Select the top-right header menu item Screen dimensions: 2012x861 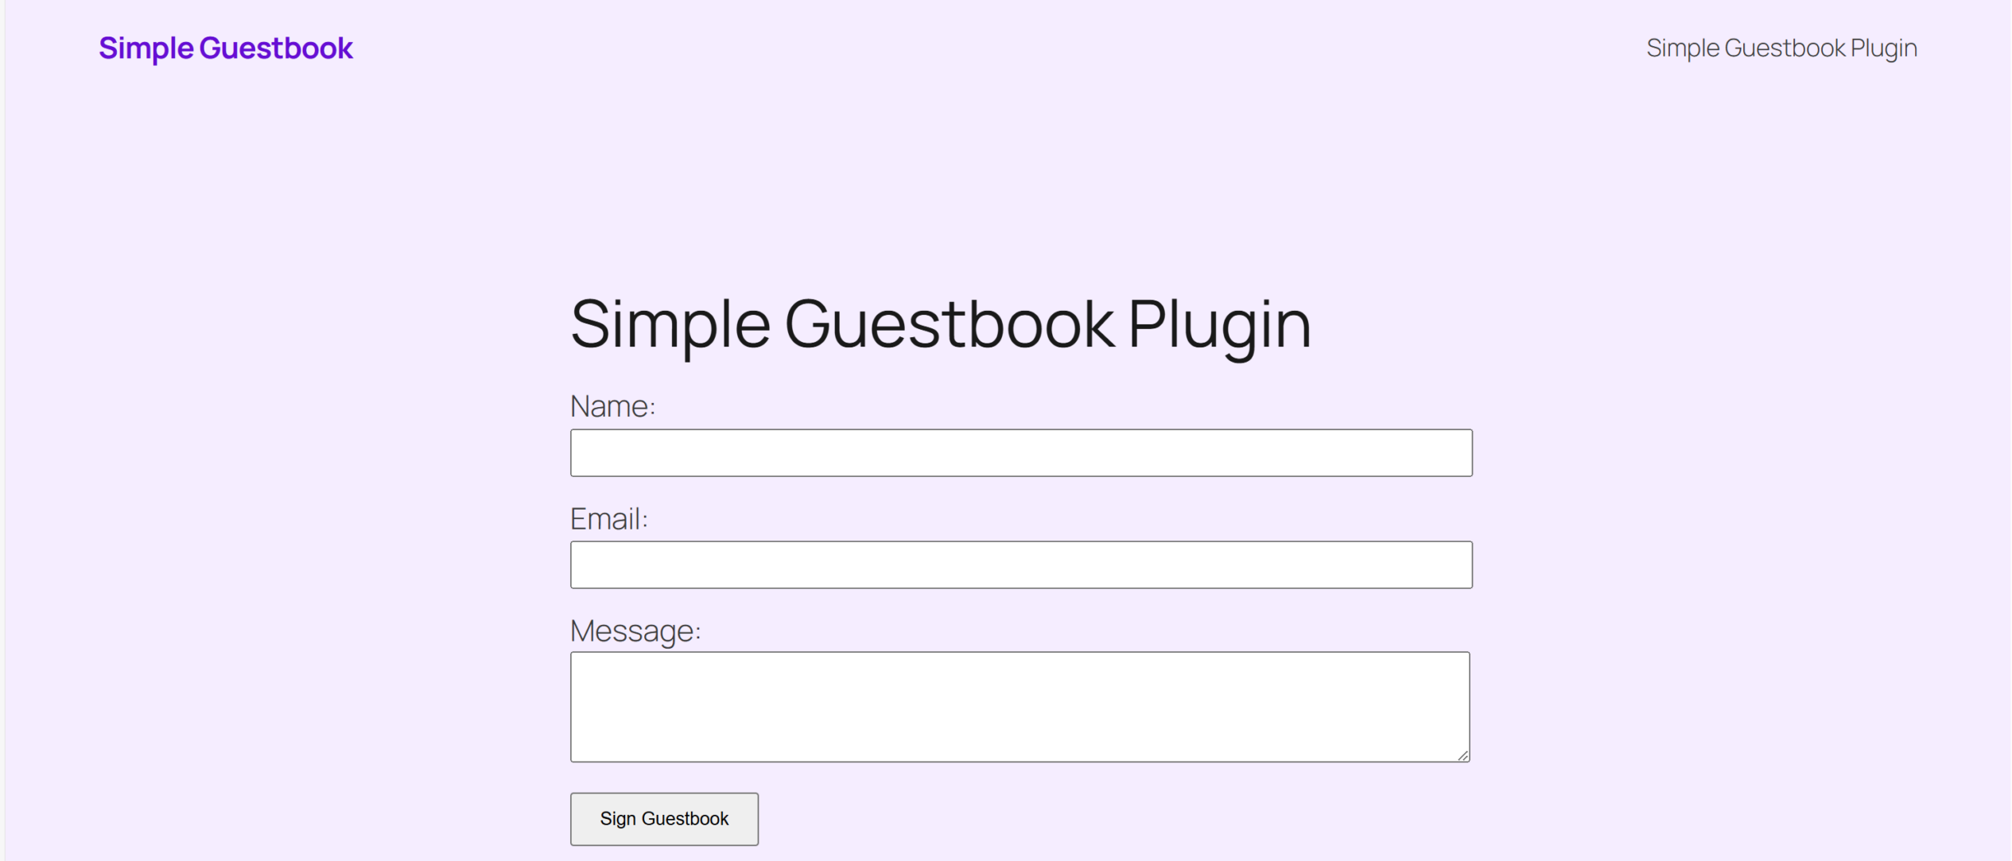(x=1781, y=48)
